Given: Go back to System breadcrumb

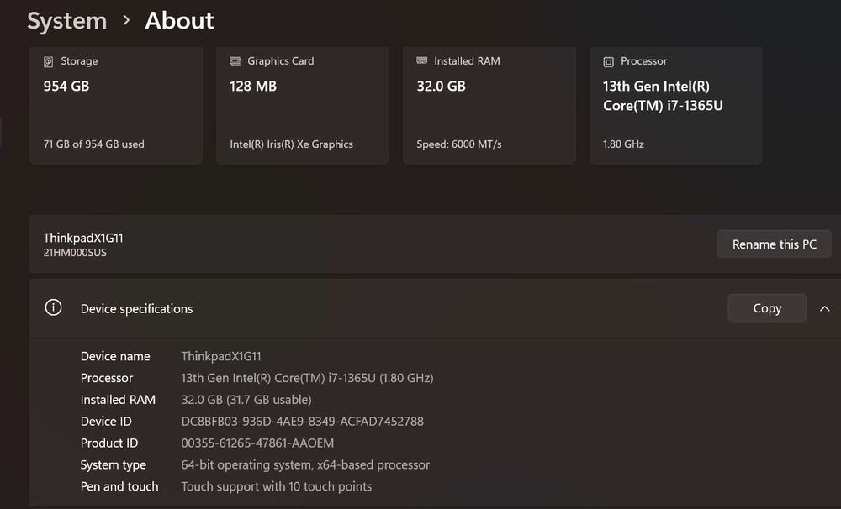Looking at the screenshot, I should (66, 21).
